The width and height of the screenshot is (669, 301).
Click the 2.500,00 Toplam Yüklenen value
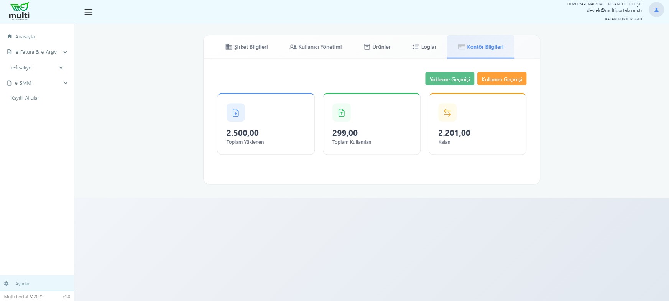point(243,133)
